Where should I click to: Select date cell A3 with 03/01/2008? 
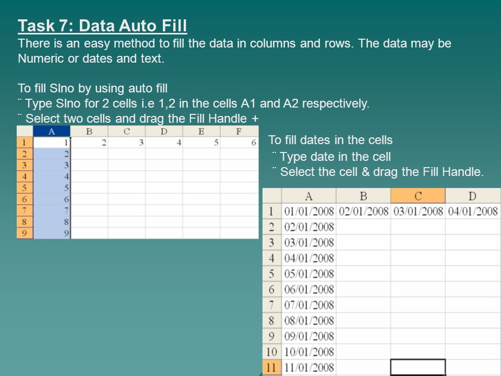pyautogui.click(x=308, y=242)
